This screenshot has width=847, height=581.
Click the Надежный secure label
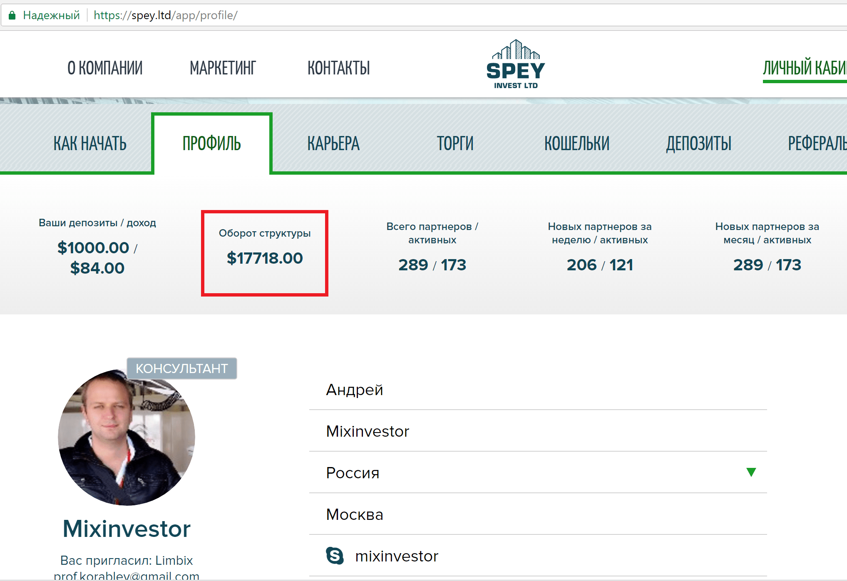tap(51, 15)
